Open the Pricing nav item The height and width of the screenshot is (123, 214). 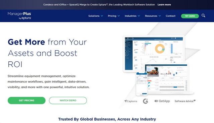112,16
